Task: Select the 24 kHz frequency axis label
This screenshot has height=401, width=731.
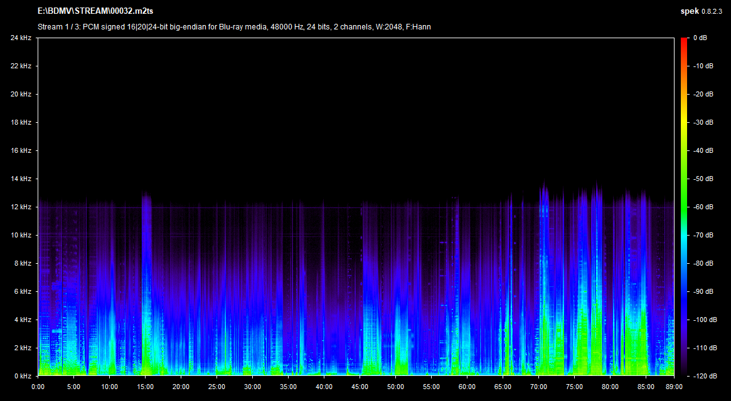Action: click(20, 38)
